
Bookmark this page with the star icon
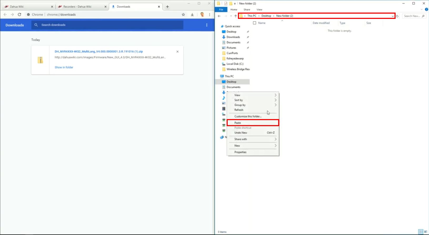point(183,15)
